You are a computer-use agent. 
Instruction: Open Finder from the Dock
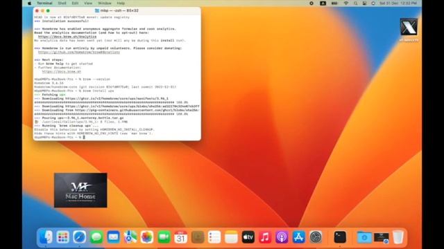tap(46, 237)
